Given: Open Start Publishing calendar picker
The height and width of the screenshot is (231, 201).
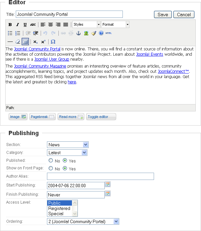Looking at the screenshot, I should coord(108,185).
